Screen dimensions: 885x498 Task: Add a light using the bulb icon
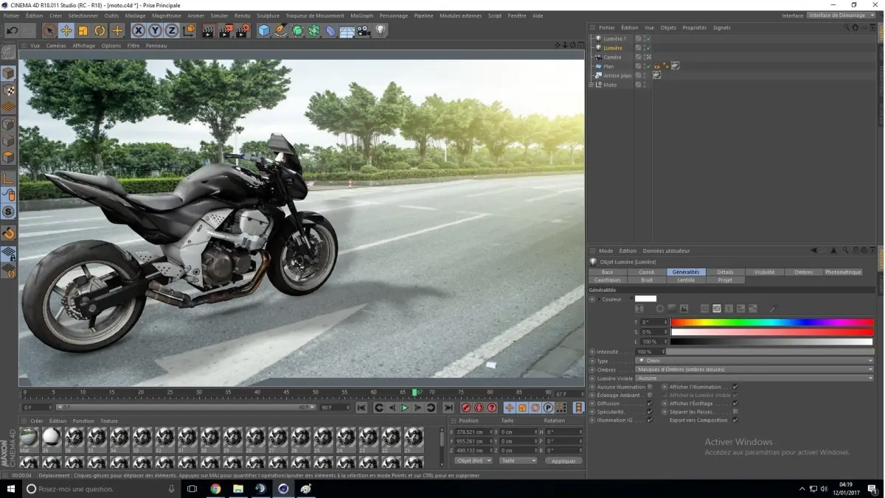(381, 31)
